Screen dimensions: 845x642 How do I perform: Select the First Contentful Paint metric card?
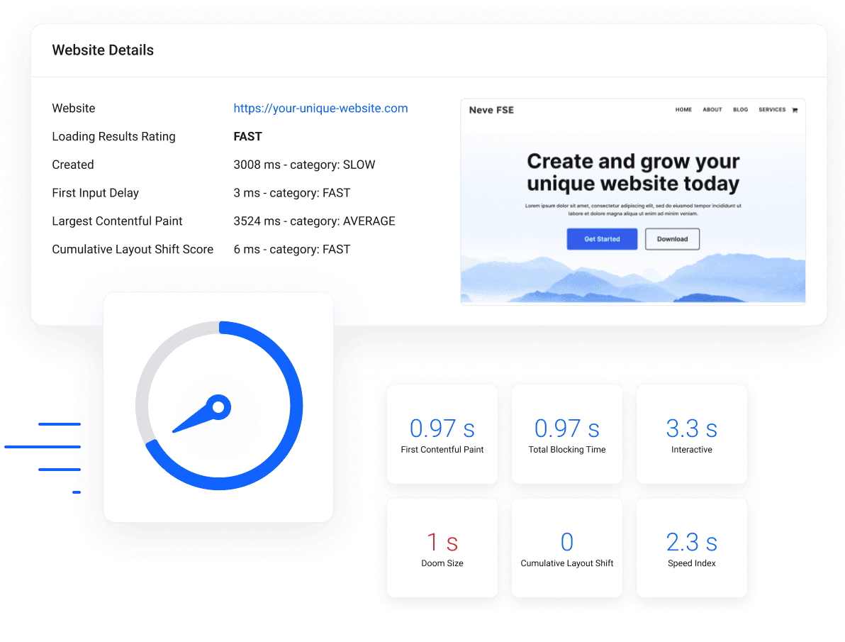click(x=442, y=434)
